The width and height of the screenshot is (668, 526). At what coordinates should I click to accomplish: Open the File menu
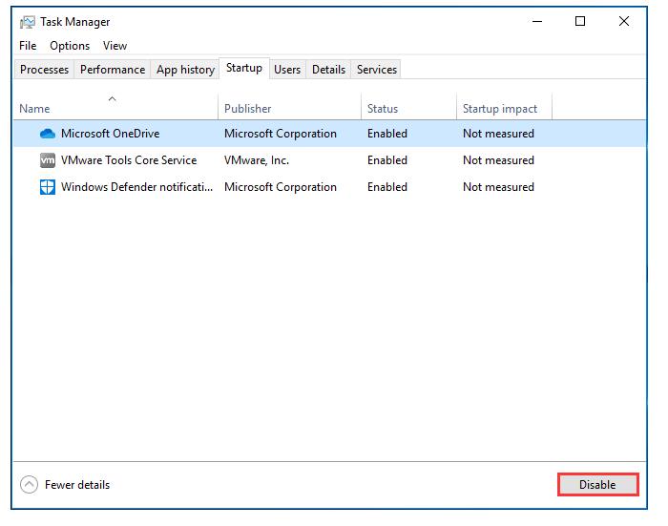pos(28,46)
